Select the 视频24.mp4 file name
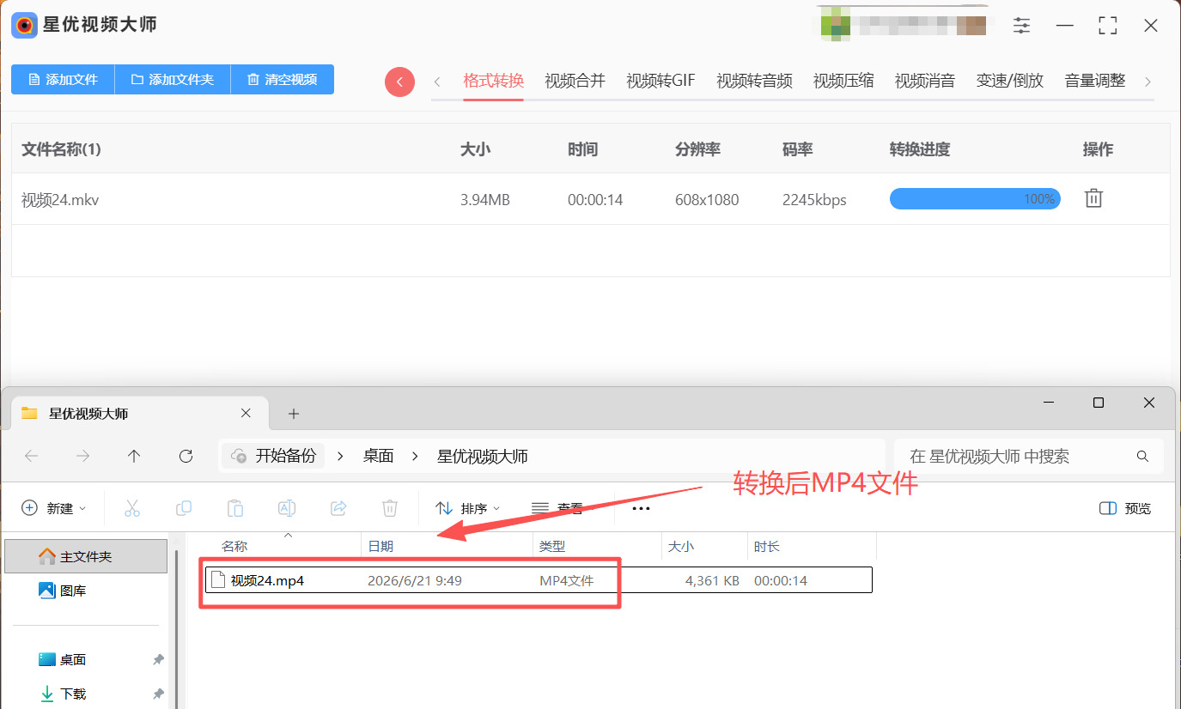 [267, 580]
